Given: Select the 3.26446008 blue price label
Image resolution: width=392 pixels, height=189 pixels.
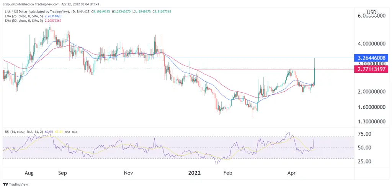Looking at the screenshot, I should pos(371,58).
